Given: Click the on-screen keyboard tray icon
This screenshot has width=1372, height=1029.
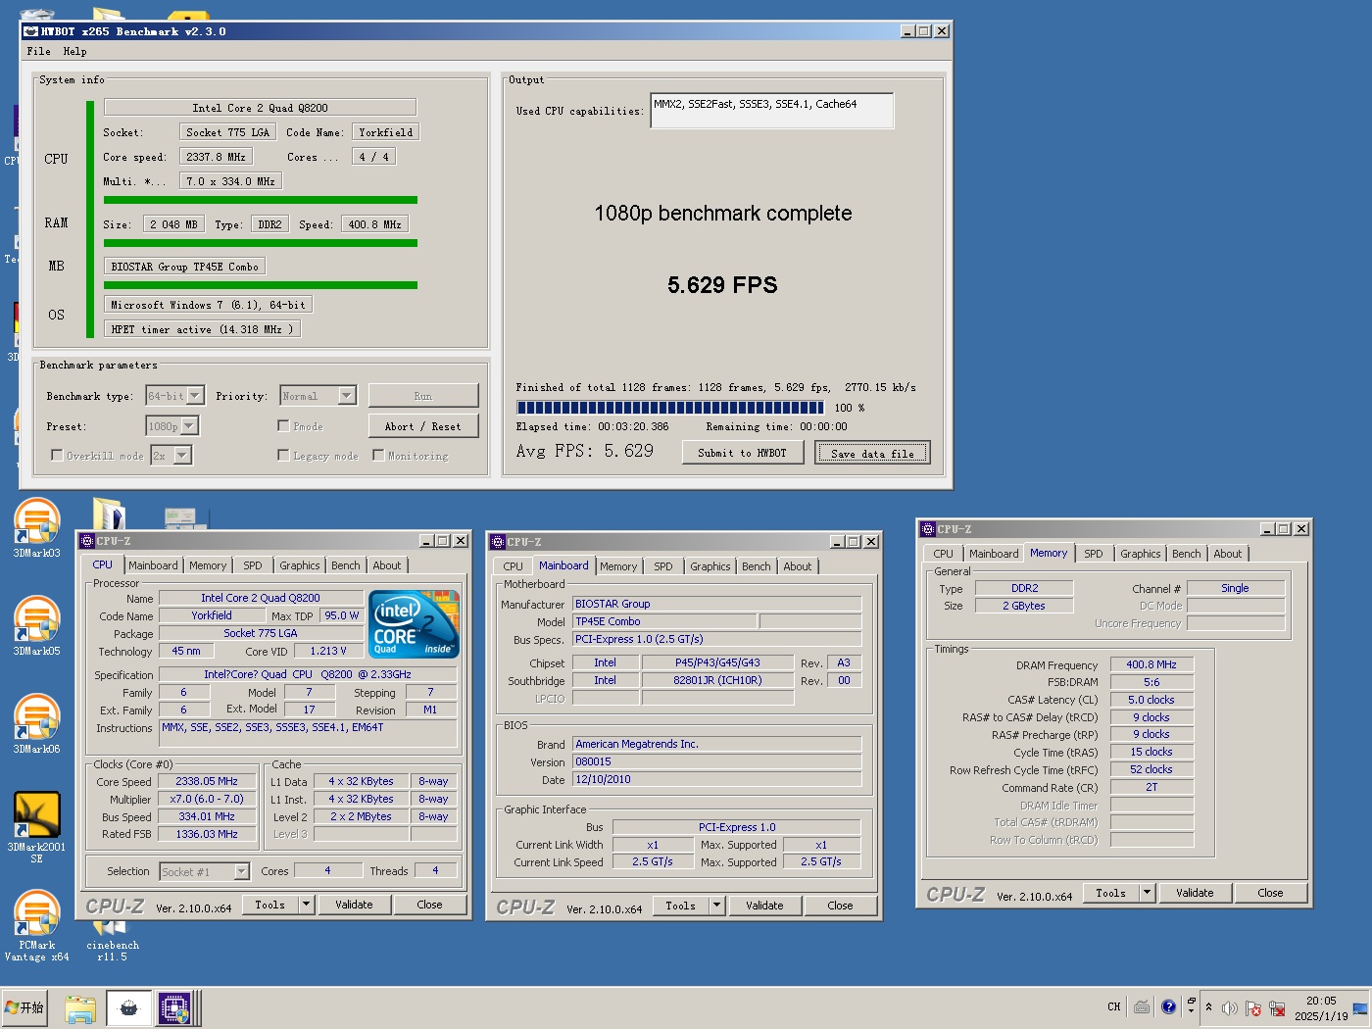Looking at the screenshot, I should tap(1142, 1006).
